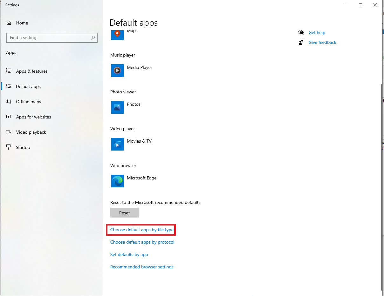Open Choose default apps by file type

point(142,230)
